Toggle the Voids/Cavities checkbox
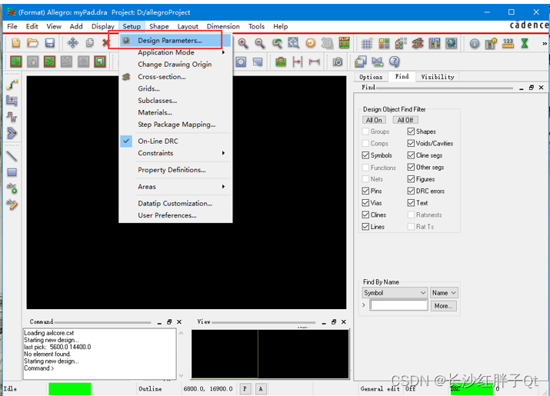 click(411, 144)
